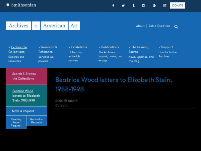
Task: Open the Ask a Question link
Action: (159, 26)
